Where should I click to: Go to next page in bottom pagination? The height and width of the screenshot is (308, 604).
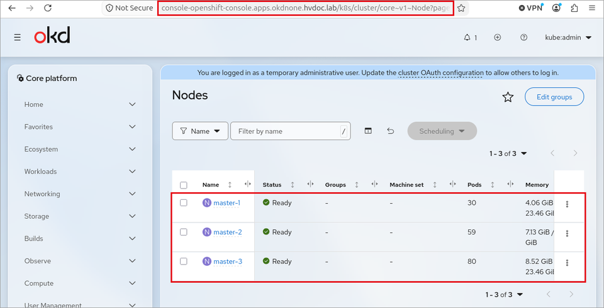point(571,295)
